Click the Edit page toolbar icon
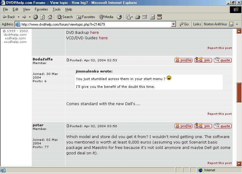 pyautogui.click(x=145, y=17)
